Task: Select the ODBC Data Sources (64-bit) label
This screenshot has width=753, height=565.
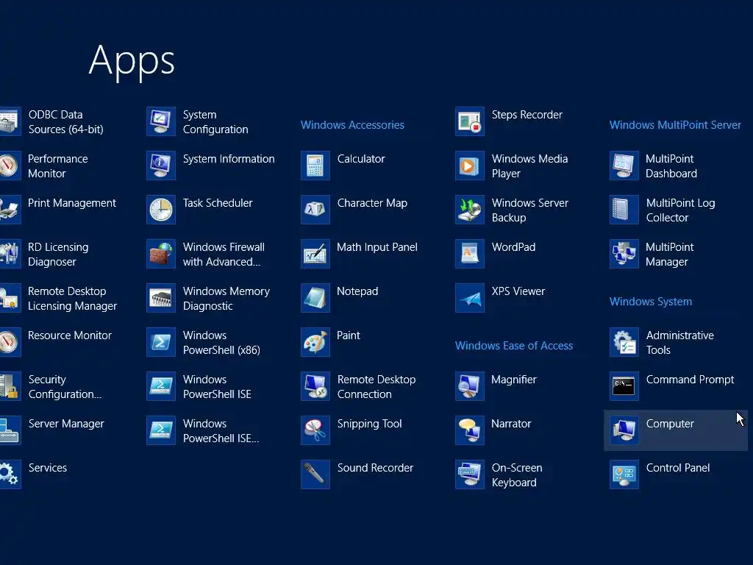Action: [65, 122]
